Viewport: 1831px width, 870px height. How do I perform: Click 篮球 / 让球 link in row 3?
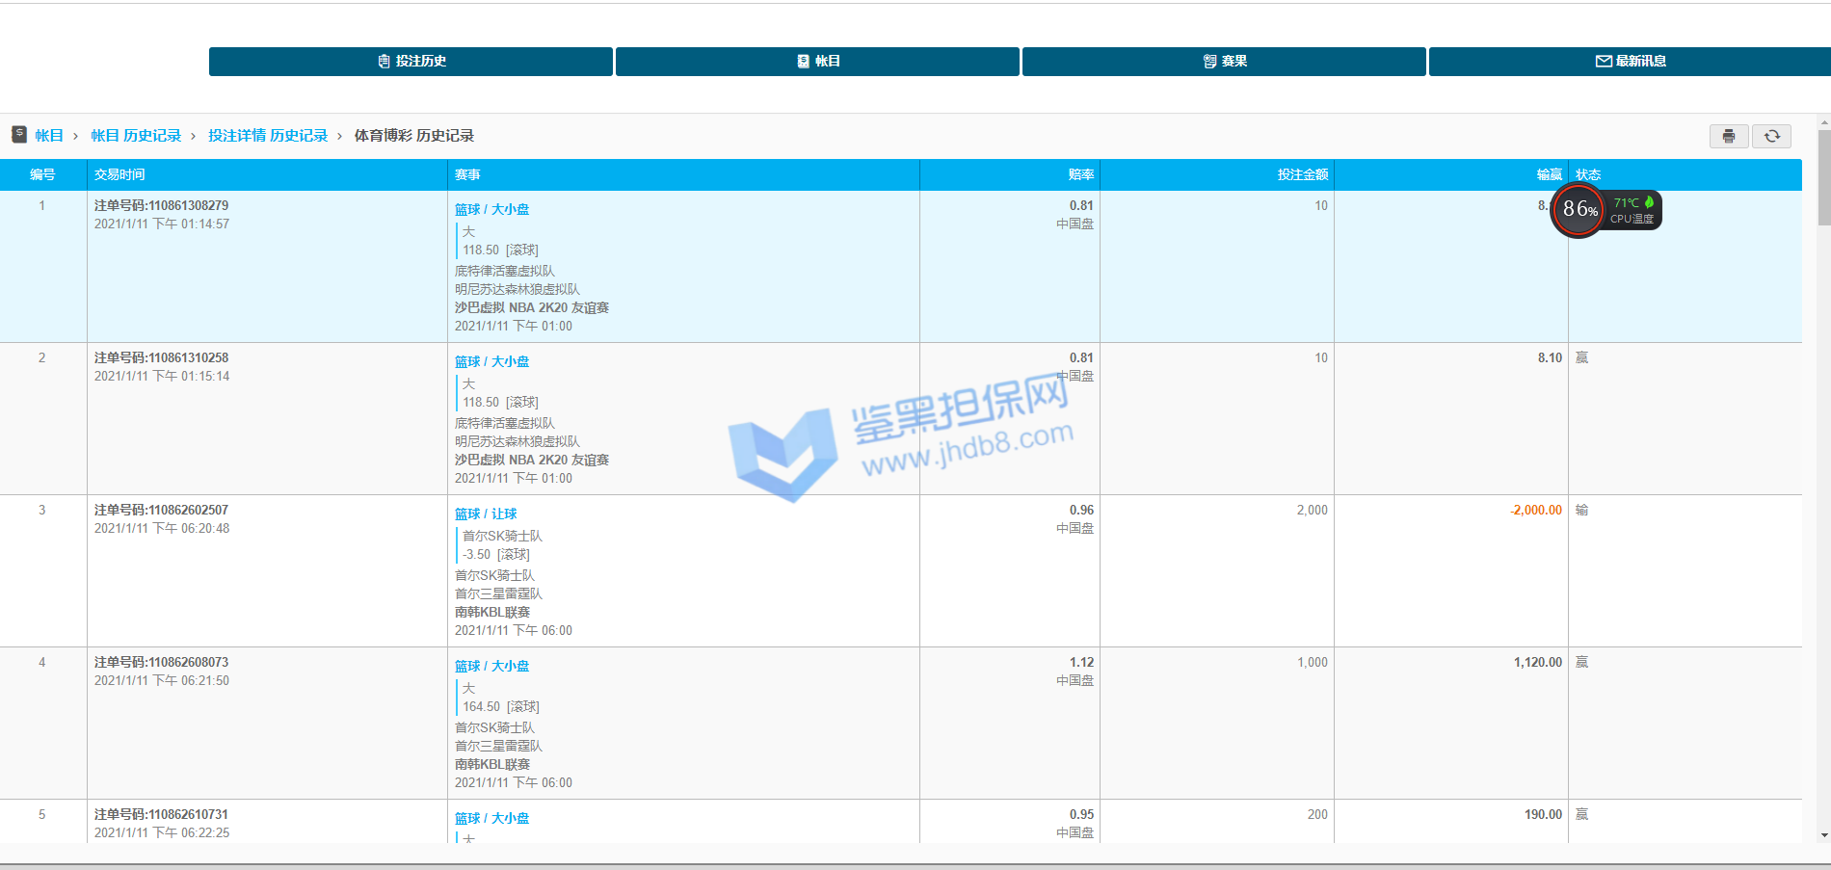pos(486,514)
